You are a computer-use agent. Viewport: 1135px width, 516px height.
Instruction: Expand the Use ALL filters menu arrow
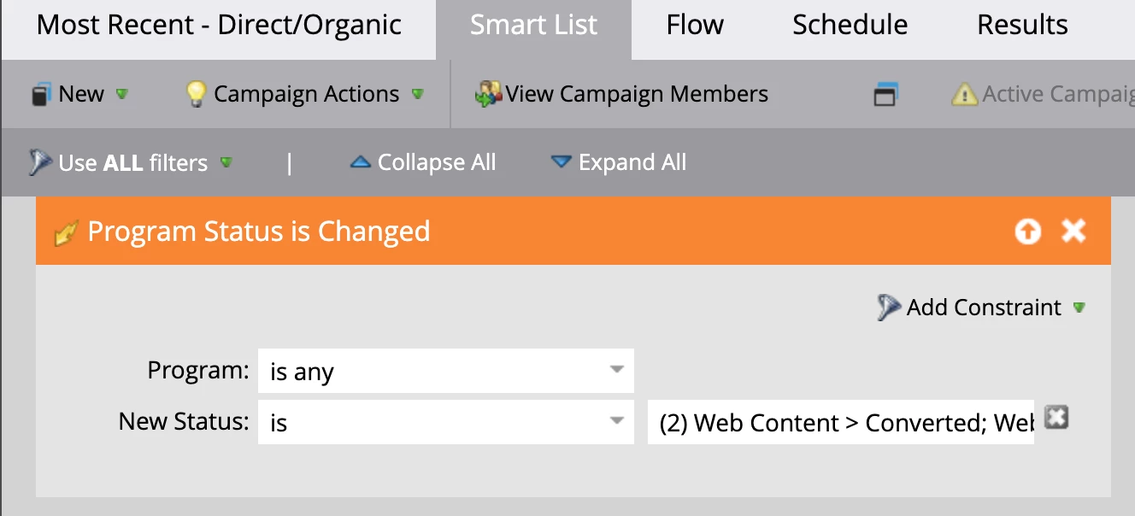[226, 161]
